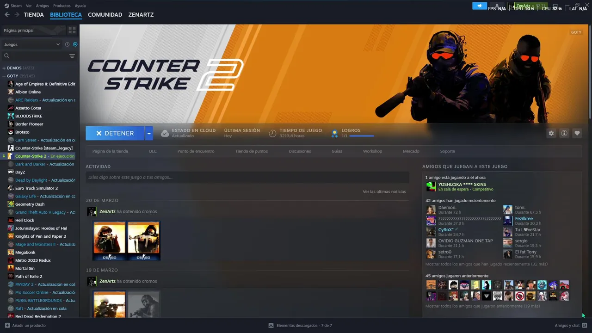
Task: Open the game settings gear icon
Action: (551, 133)
